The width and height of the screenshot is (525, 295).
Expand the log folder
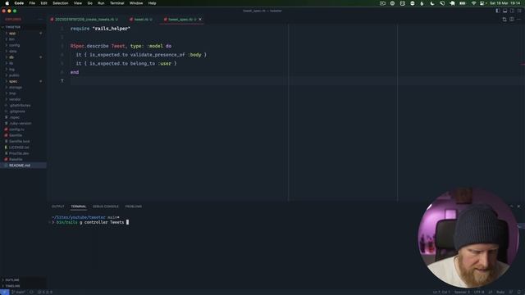coord(11,69)
